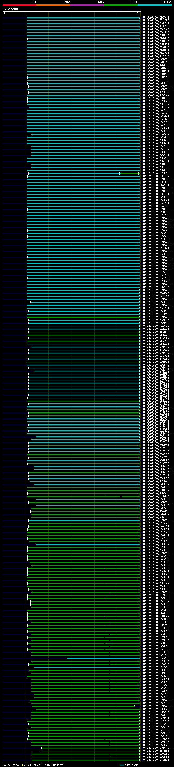This screenshot has width=174, height=767.
Task: Select hit label UniRef100_Q4GXU2
Action: 156,427
